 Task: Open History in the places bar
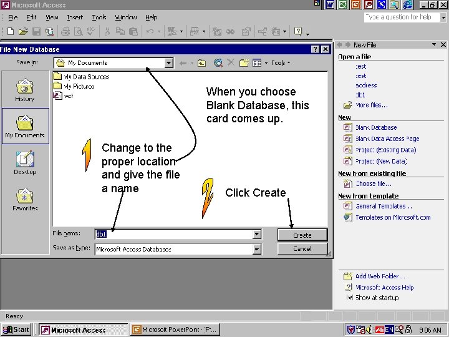point(25,90)
